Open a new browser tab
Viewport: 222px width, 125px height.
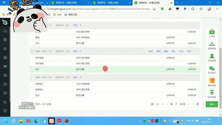tap(177, 3)
